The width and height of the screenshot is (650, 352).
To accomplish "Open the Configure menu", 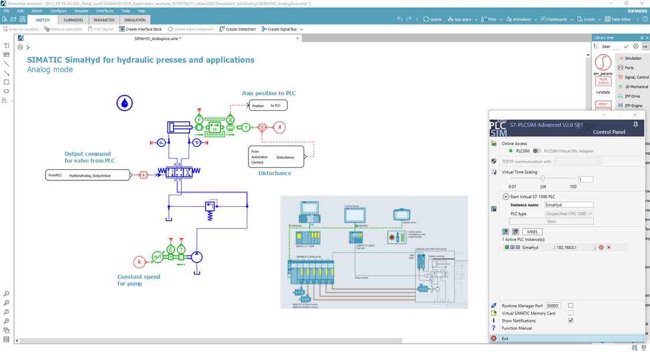I will [58, 11].
